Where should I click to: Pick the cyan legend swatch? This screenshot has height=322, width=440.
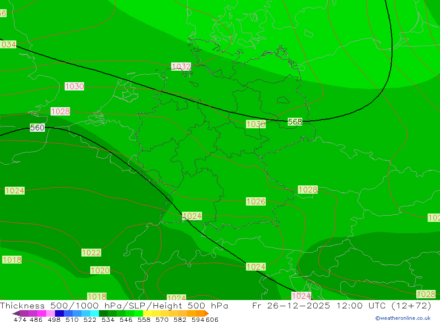pos(95,313)
